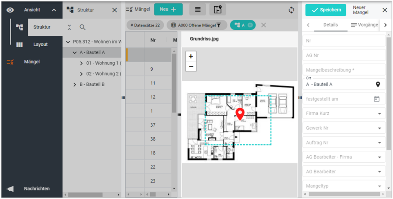Open the Firma Kurz dropdown
393x199 pixels.
[379, 114]
